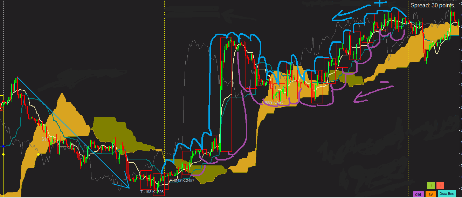Click the red dot marker on left edge

[3, 101]
